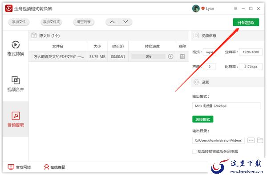Click the 00:00:51 duration cell
Viewport: 267px width, 175px height.
click(118, 56)
